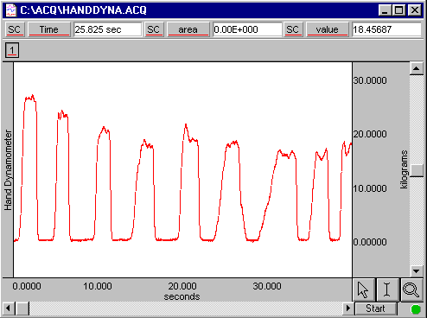Click the 25.825 sec time field
The width and height of the screenshot is (427, 318).
[108, 29]
